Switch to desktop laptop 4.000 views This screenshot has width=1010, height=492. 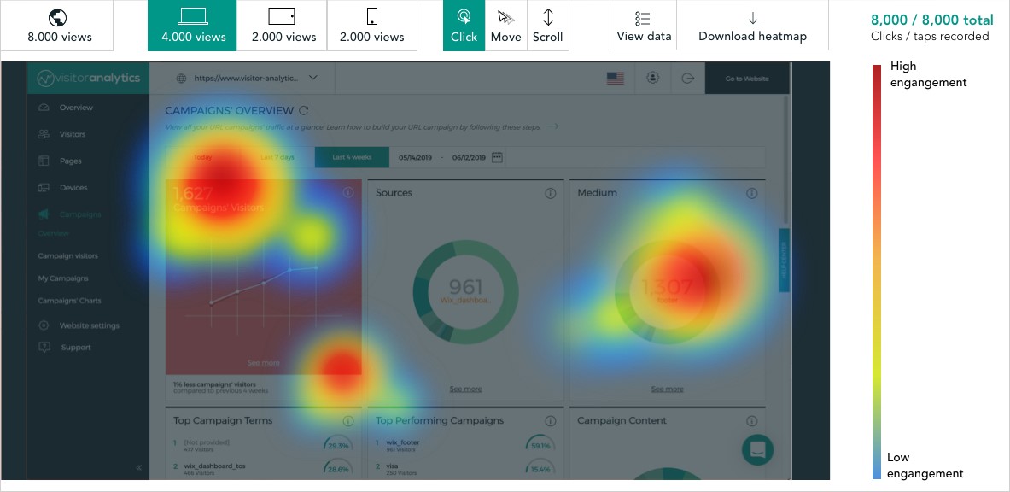[x=192, y=26]
